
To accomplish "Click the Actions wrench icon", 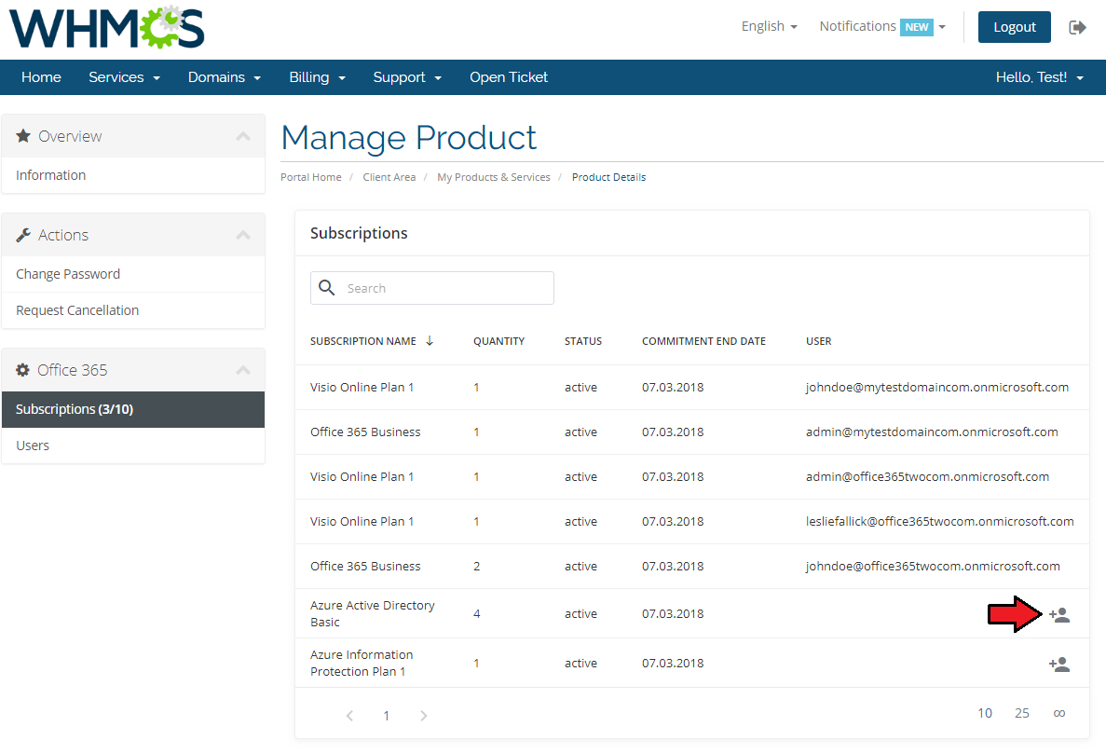I will pyautogui.click(x=23, y=235).
